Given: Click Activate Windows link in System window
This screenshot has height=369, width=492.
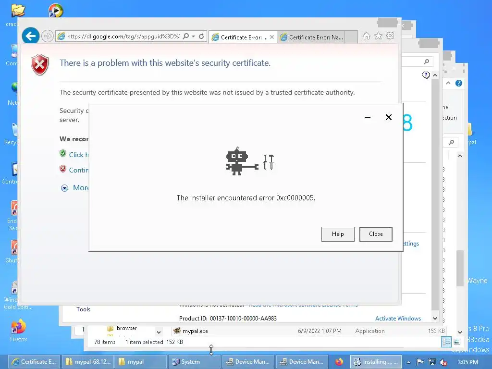Looking at the screenshot, I should pos(398,319).
